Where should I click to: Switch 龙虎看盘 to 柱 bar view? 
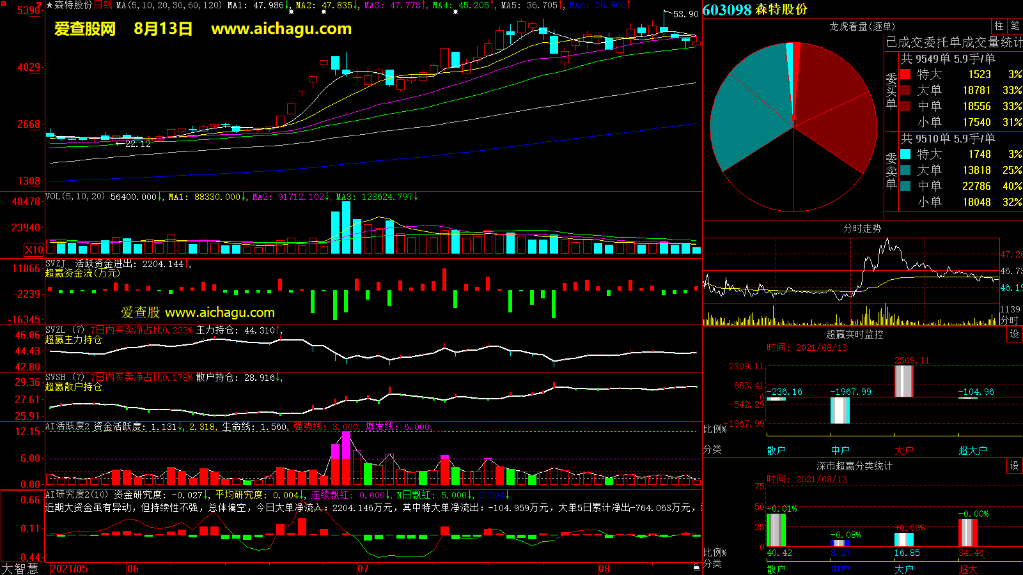[x=999, y=26]
